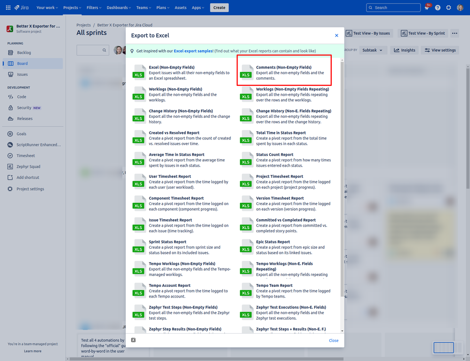Expand the Plans menu
470x361 pixels.
click(163, 8)
